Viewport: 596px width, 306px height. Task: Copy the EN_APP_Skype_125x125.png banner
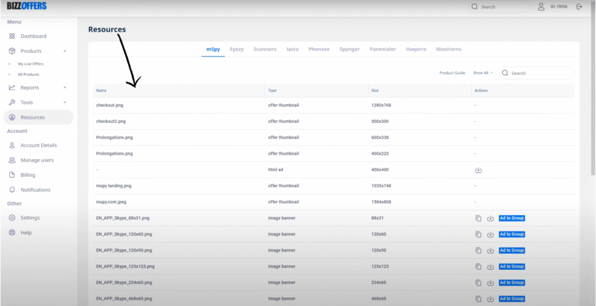point(478,266)
